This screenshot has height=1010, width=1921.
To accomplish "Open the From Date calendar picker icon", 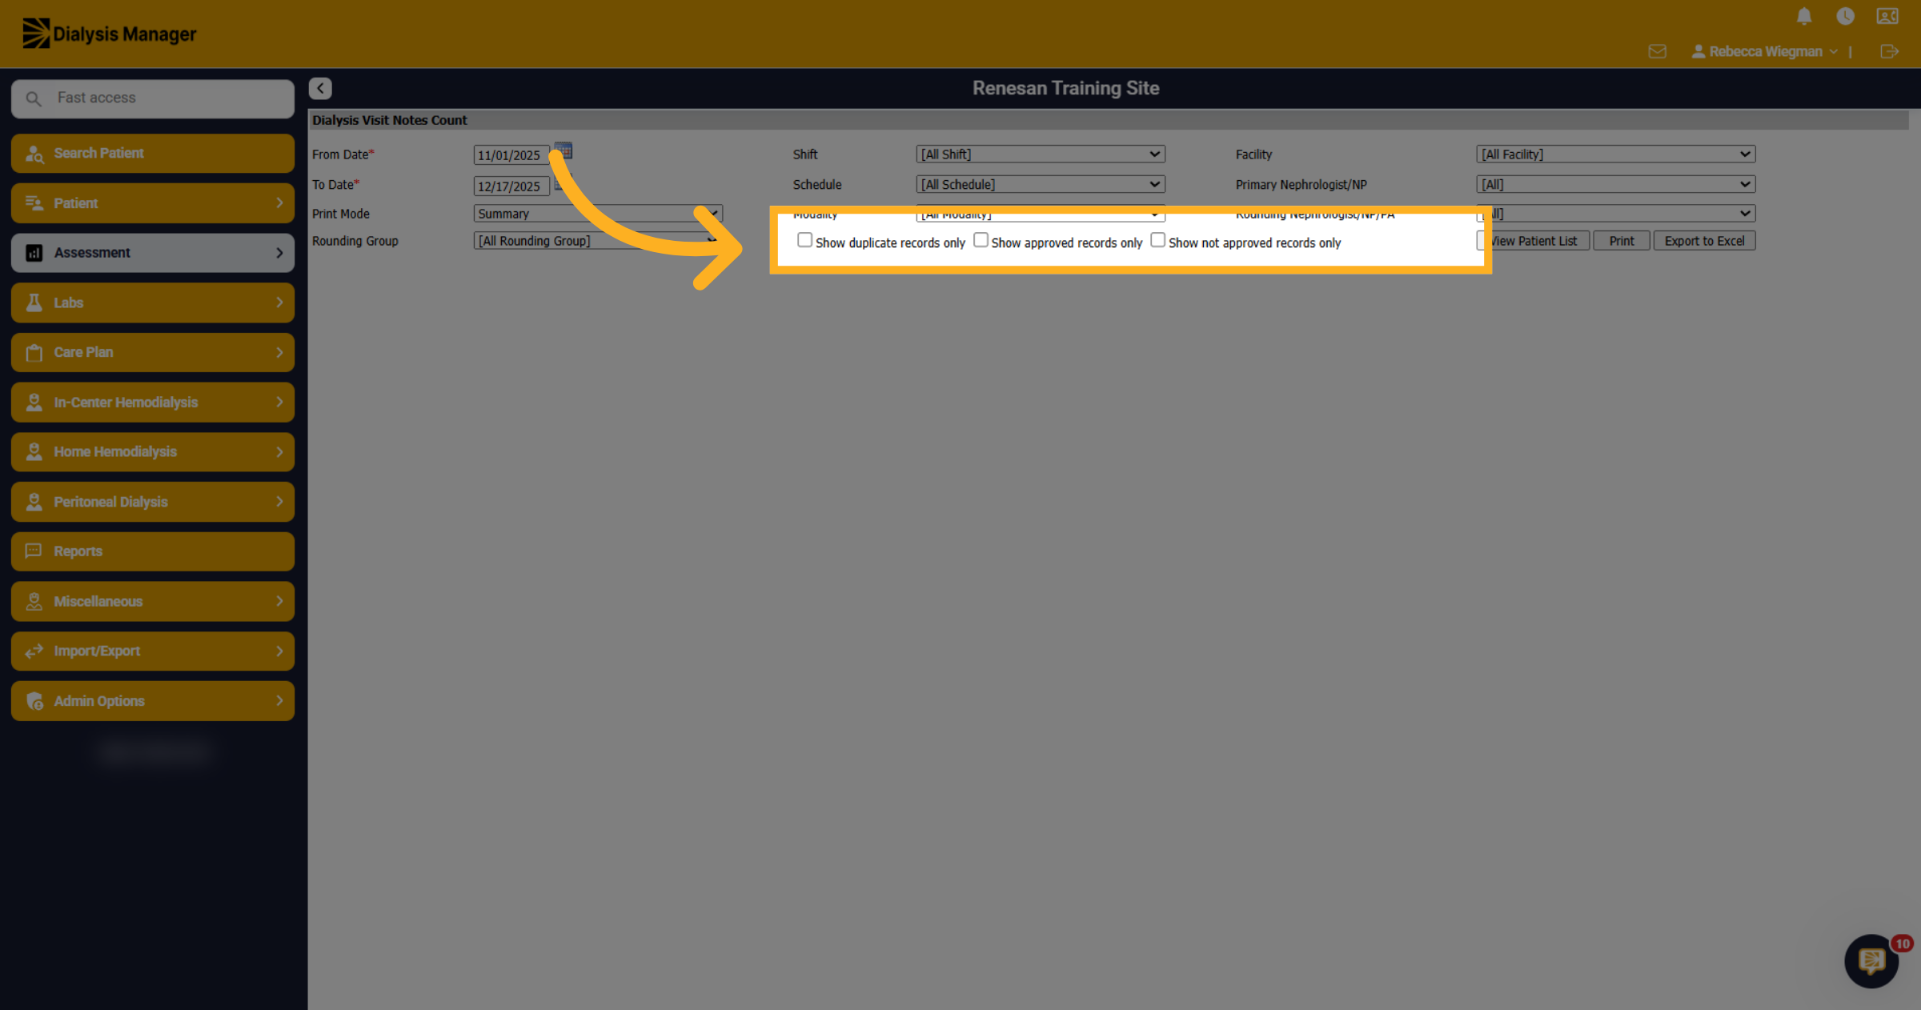I will pos(563,150).
